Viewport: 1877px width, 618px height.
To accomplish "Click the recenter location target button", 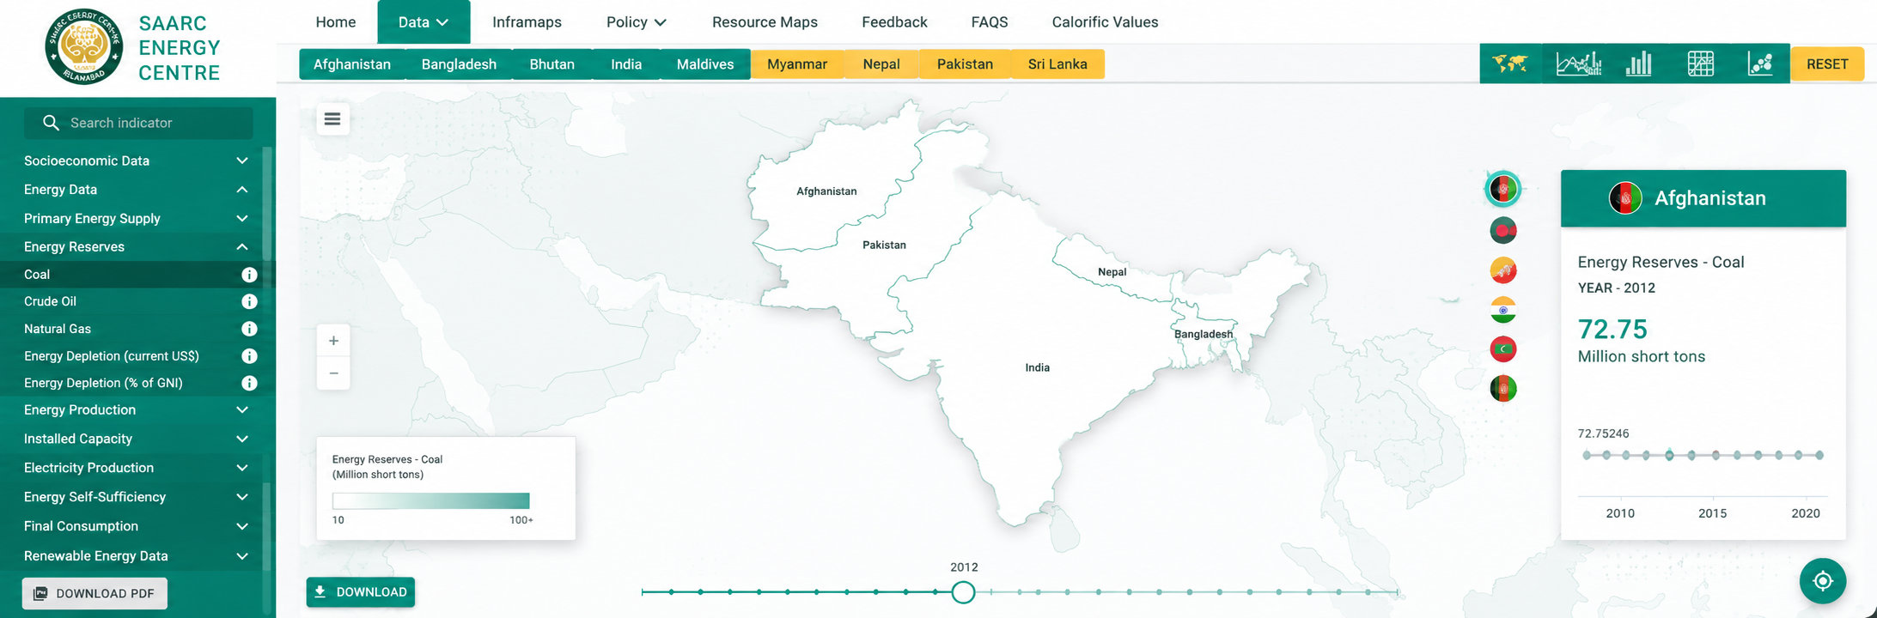I will (x=1822, y=581).
